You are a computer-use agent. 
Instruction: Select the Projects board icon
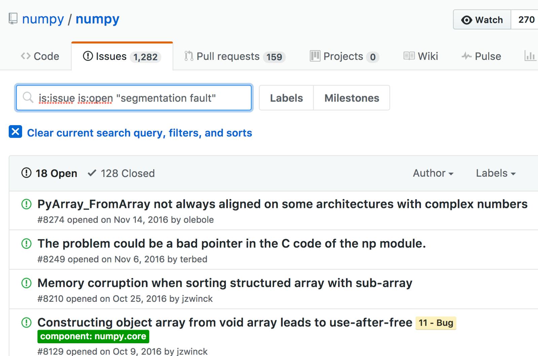point(315,56)
